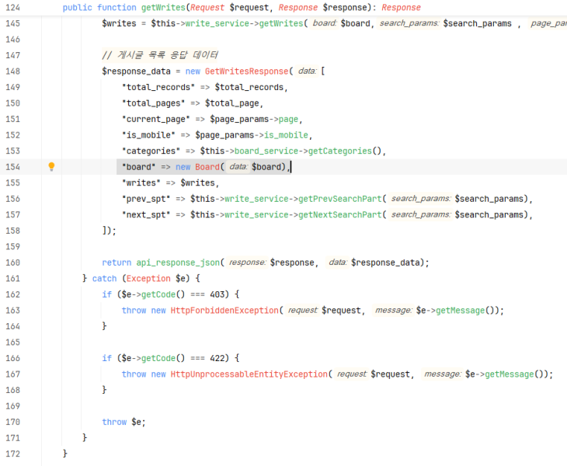Click the "total_records" string key
This screenshot has height=466, width=567.
(158, 87)
